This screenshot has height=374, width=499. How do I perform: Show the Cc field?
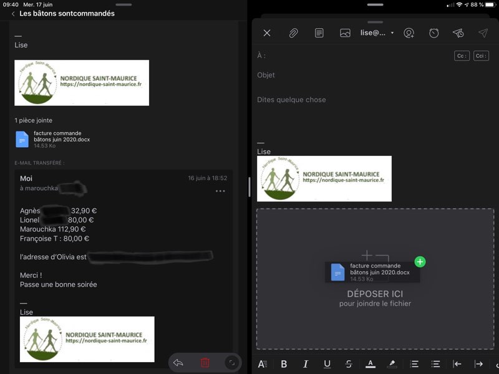[462, 56]
